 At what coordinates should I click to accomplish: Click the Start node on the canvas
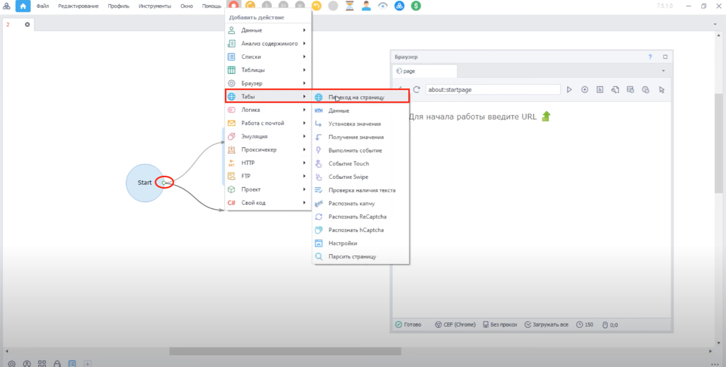[145, 182]
